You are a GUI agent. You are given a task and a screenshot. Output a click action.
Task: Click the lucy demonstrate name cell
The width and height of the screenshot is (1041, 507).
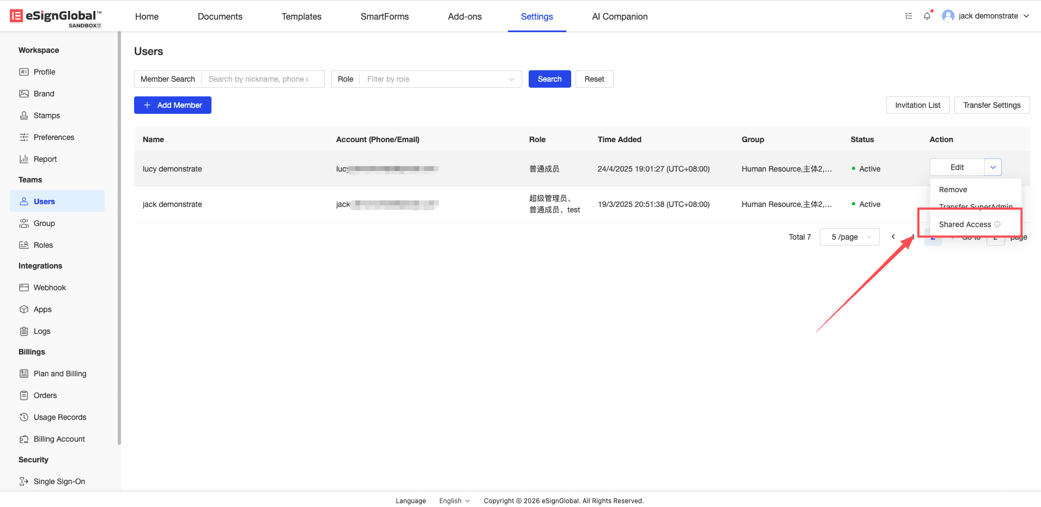coord(172,169)
